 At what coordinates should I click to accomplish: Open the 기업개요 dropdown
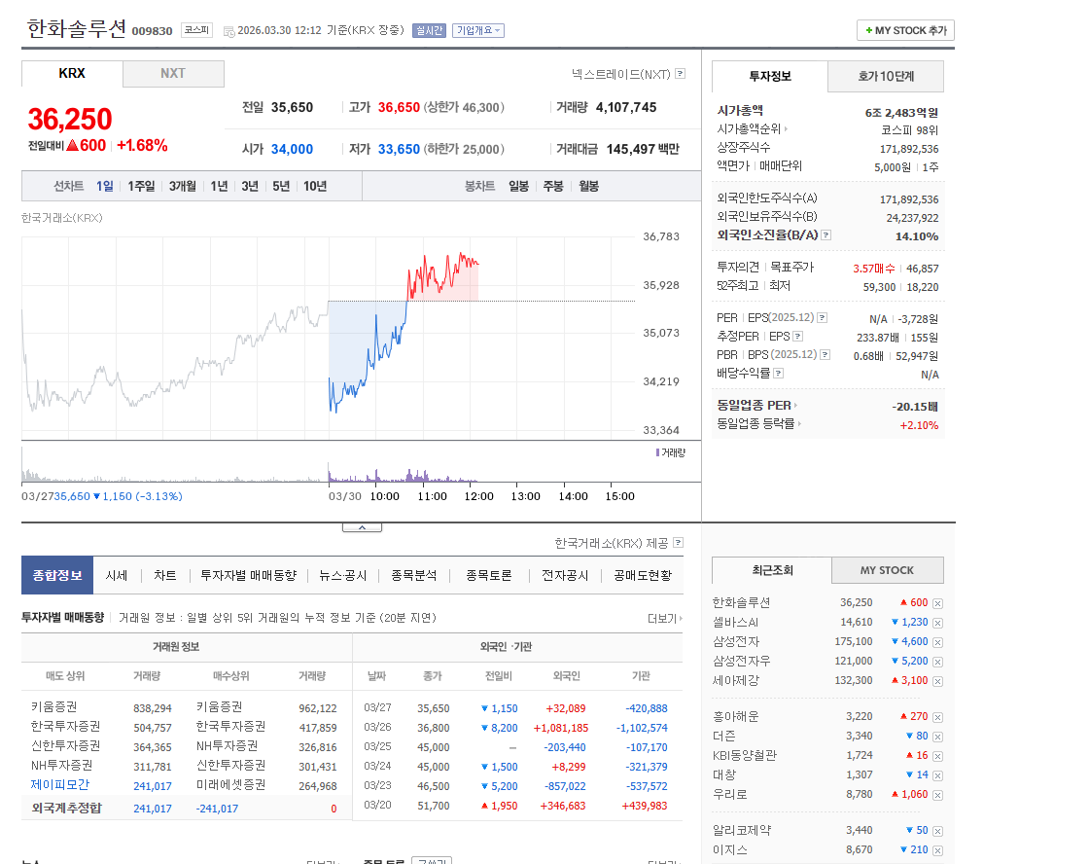(x=477, y=30)
